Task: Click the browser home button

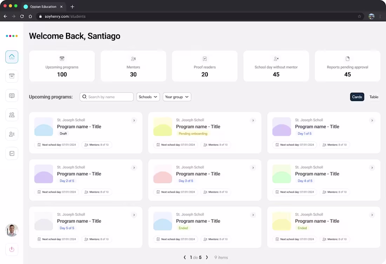Action: click(x=30, y=16)
